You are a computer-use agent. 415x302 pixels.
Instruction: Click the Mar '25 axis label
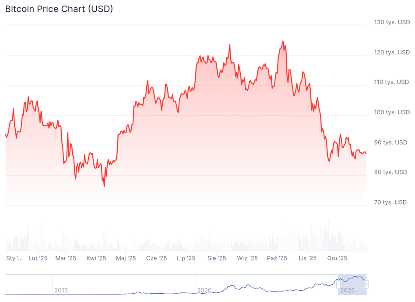[x=66, y=258]
